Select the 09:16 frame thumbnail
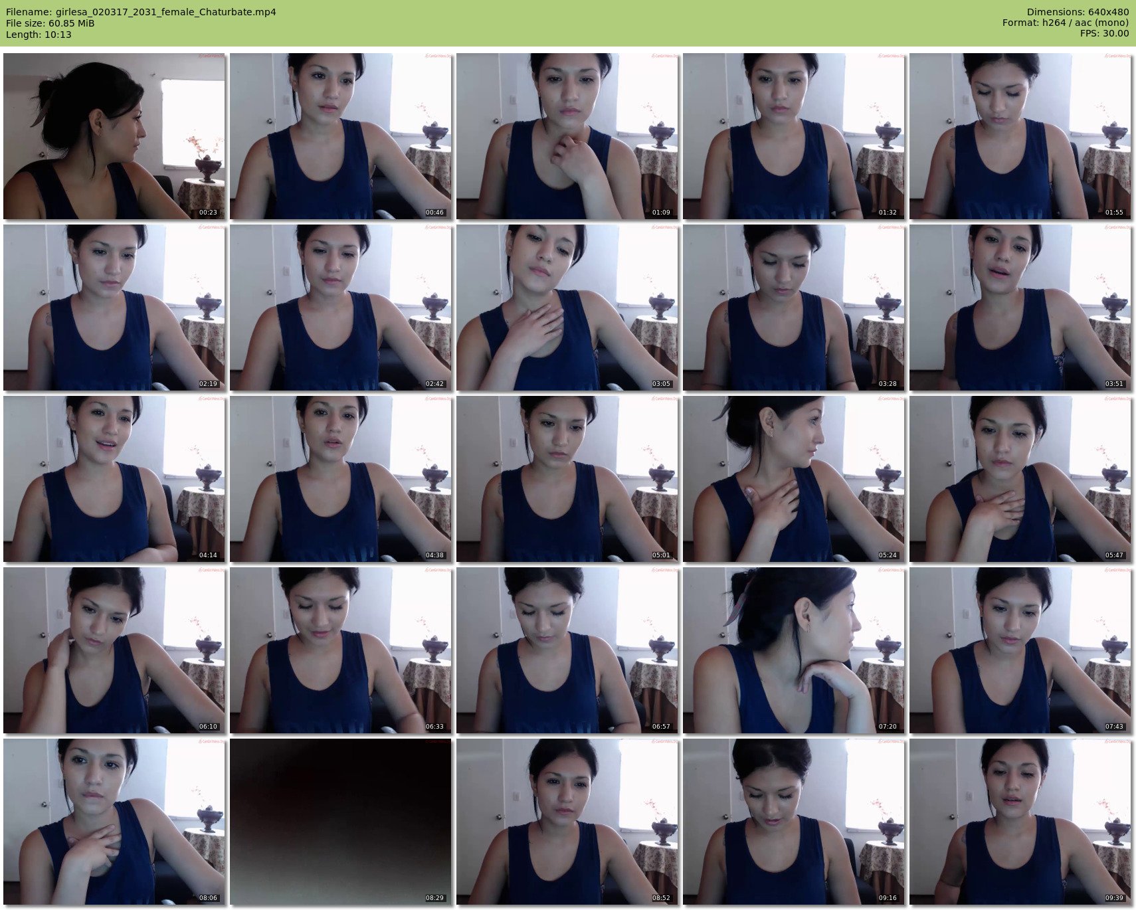 (794, 822)
